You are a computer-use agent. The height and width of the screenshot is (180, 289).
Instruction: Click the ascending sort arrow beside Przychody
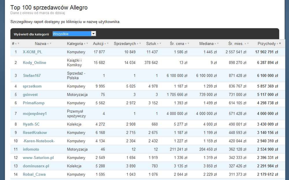click(277, 44)
